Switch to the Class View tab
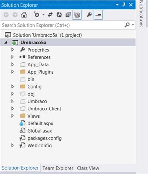The height and width of the screenshot is (174, 148). tap(88, 168)
